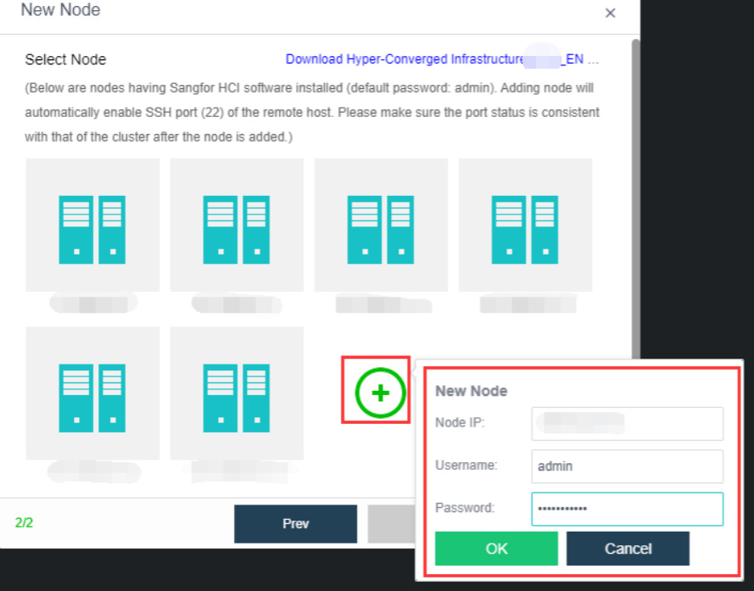Focus the Node IP input field
Screen dimensions: 754x591
[x=627, y=423]
